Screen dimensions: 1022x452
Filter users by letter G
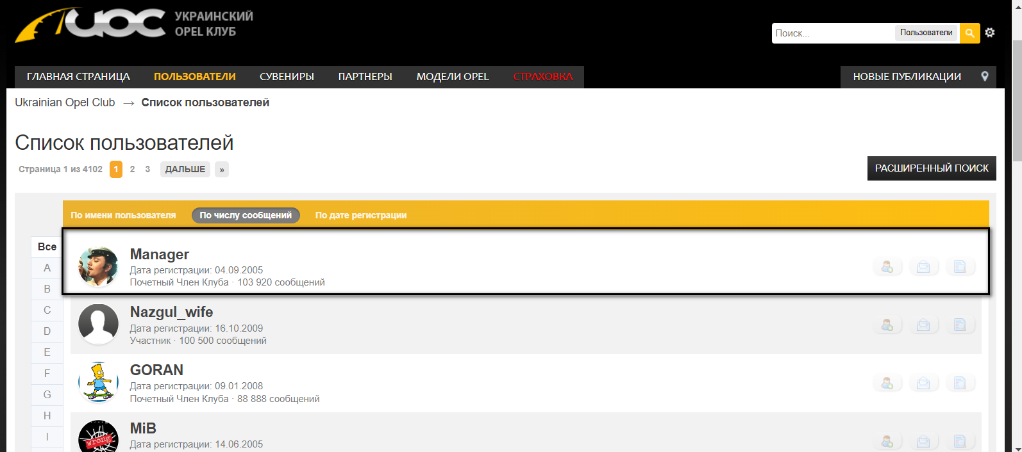pyautogui.click(x=47, y=395)
